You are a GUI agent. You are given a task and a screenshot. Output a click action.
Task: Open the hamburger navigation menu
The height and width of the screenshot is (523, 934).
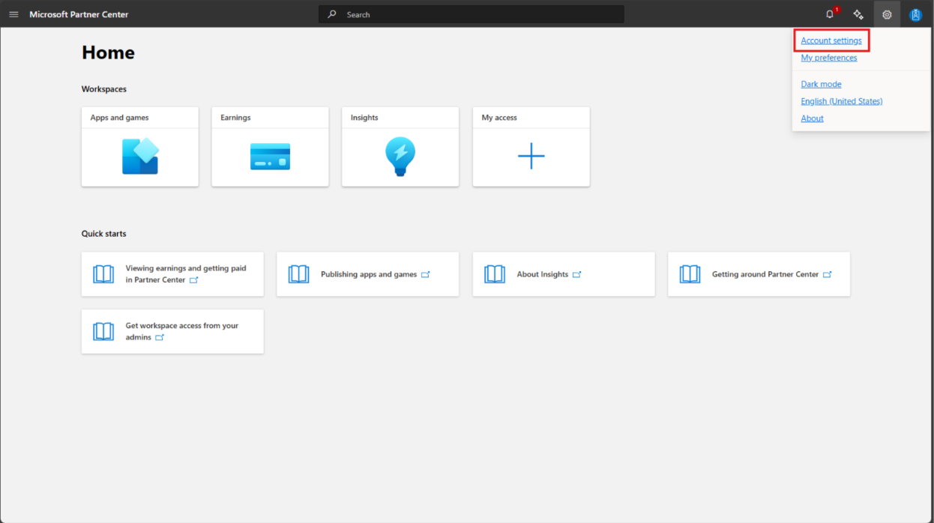point(13,13)
